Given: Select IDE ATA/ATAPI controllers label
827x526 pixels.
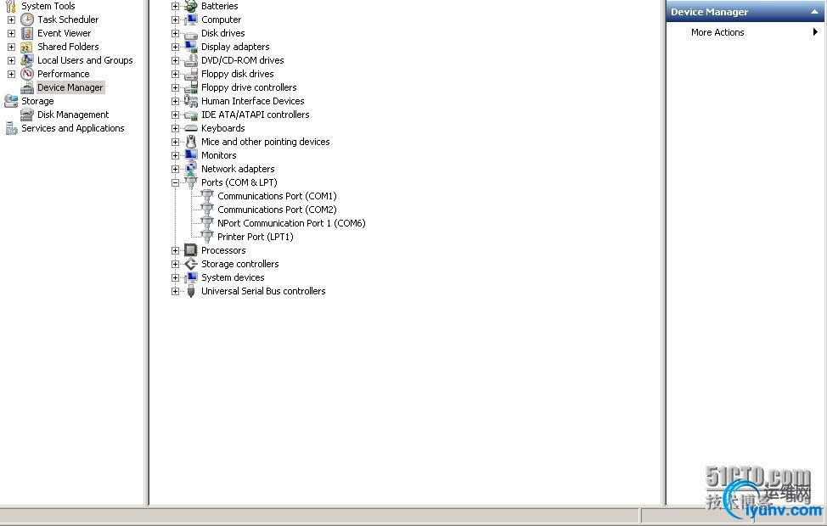Looking at the screenshot, I should 256,115.
